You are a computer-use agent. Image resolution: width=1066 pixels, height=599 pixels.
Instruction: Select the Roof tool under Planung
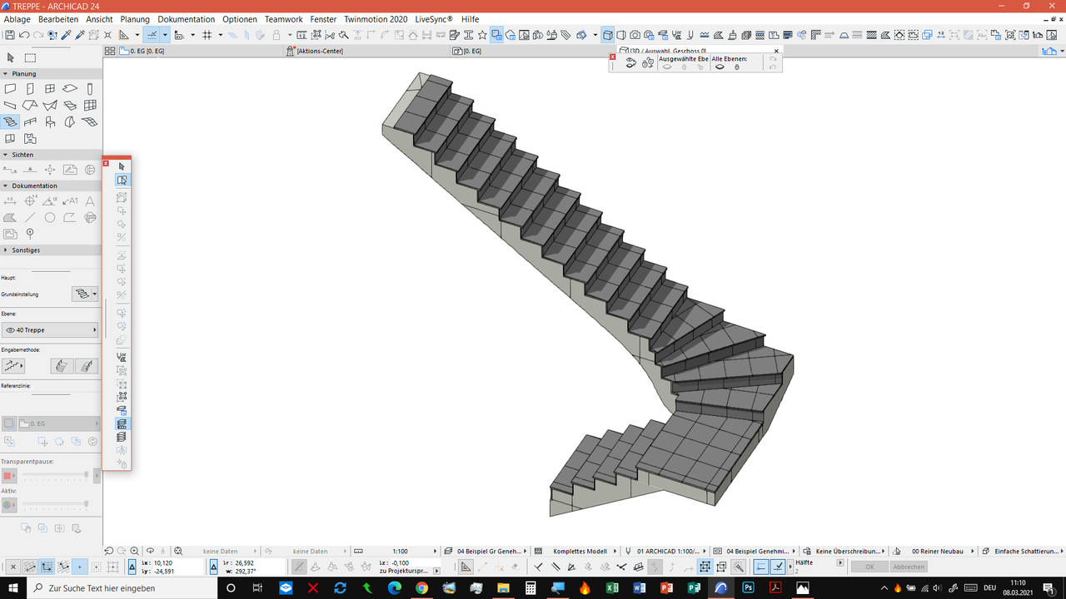30,106
